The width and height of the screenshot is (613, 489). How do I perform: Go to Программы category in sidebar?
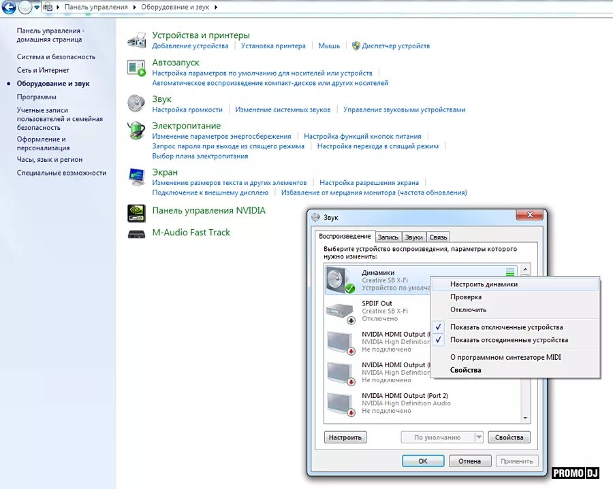coord(36,97)
